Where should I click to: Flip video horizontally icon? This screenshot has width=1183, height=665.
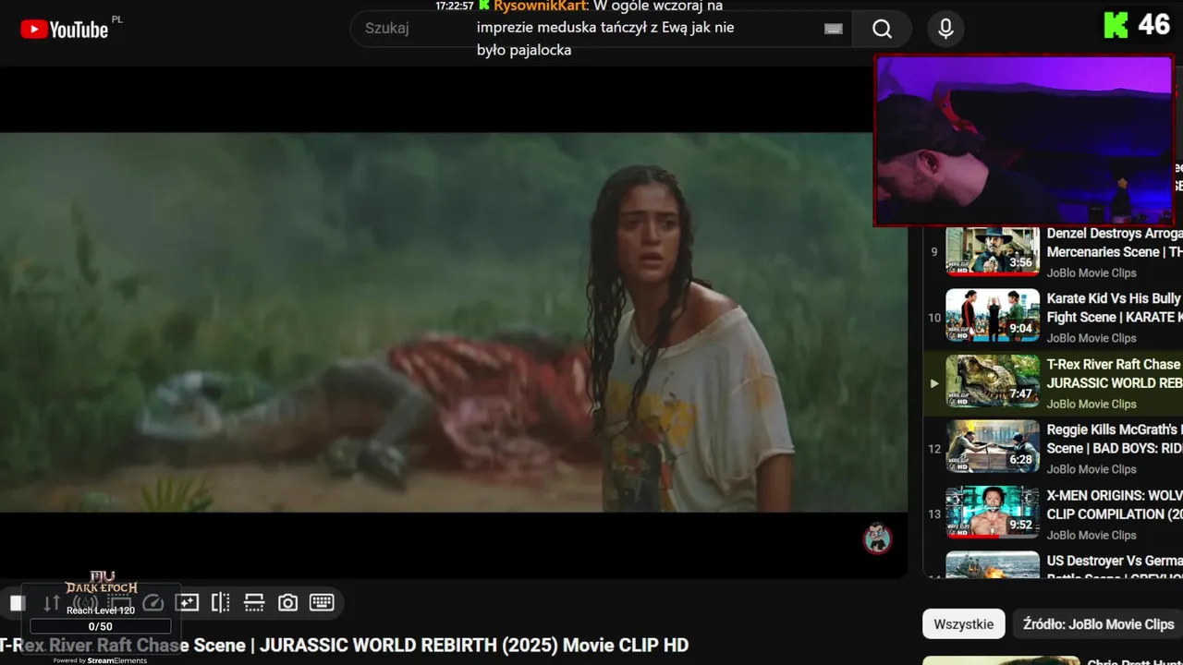[220, 603]
